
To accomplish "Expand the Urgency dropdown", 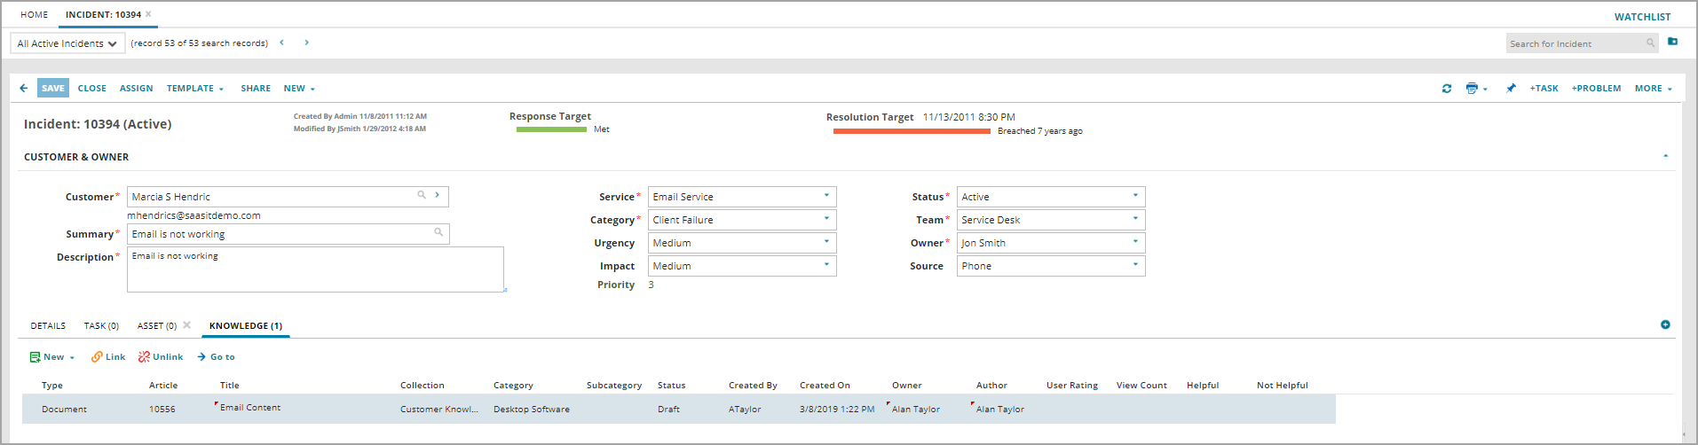I will [x=826, y=242].
